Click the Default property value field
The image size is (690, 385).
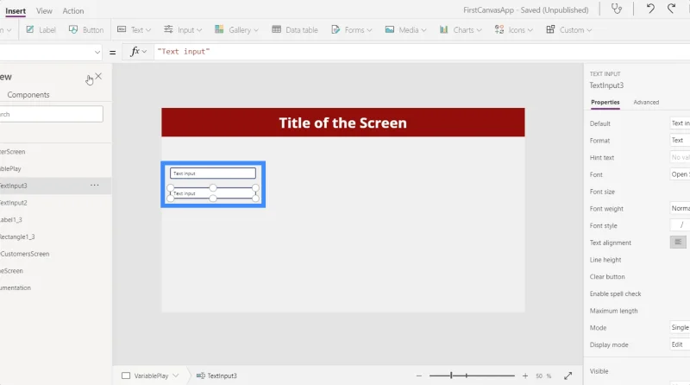(x=680, y=123)
